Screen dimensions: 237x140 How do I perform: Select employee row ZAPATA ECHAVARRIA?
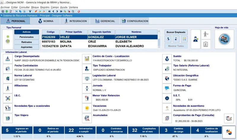(100, 46)
